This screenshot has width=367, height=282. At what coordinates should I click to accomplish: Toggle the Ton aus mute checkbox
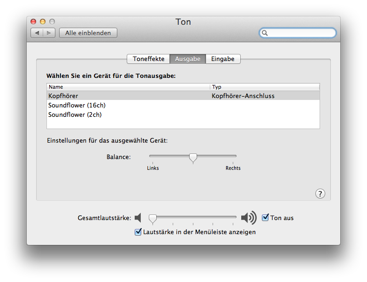coord(265,217)
